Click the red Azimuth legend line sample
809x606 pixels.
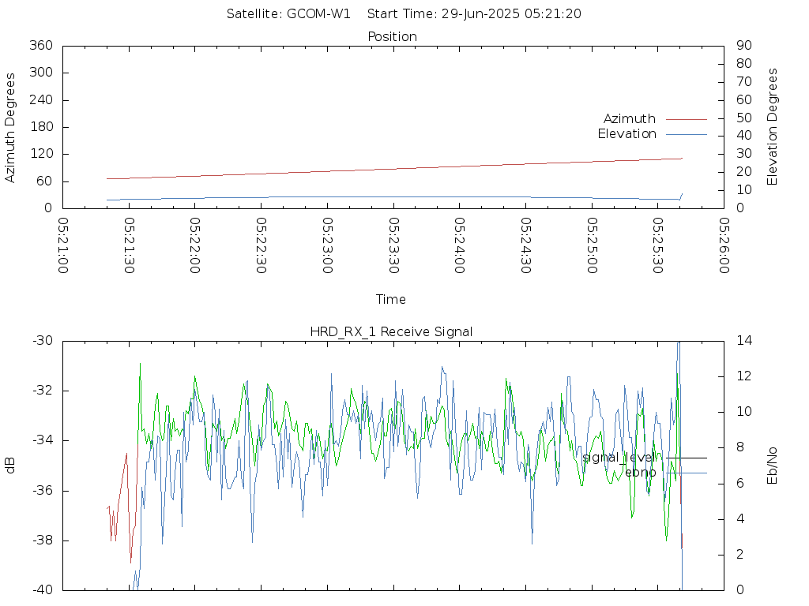687,119
